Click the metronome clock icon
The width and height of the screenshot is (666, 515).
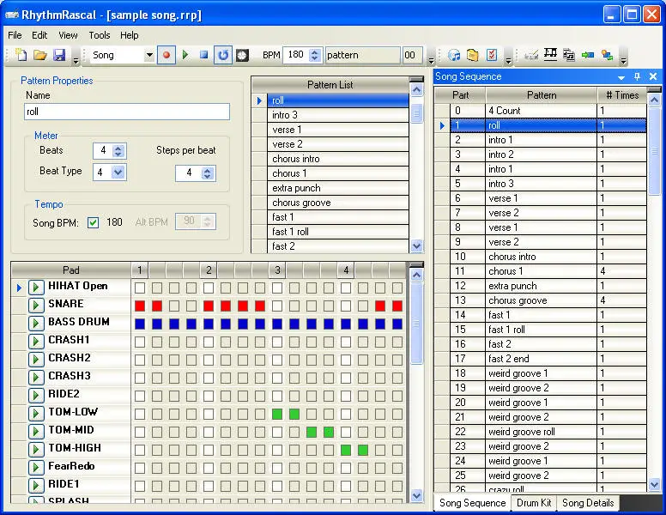(243, 55)
